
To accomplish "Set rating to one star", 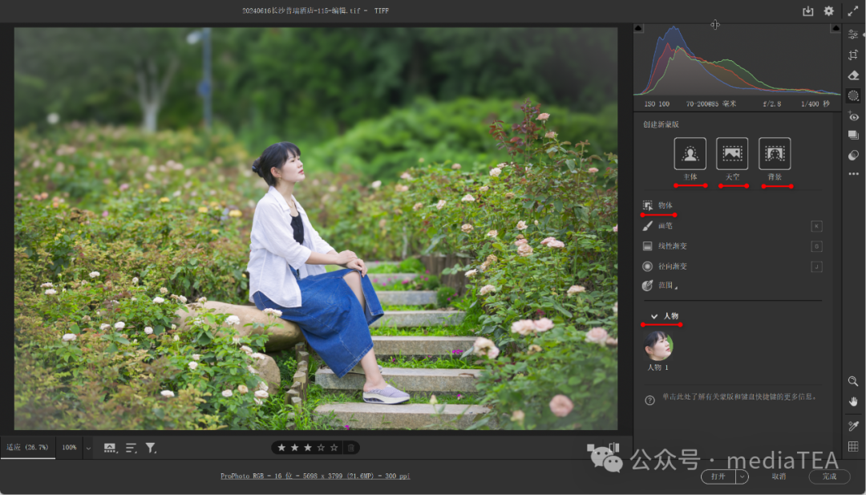I will click(281, 448).
